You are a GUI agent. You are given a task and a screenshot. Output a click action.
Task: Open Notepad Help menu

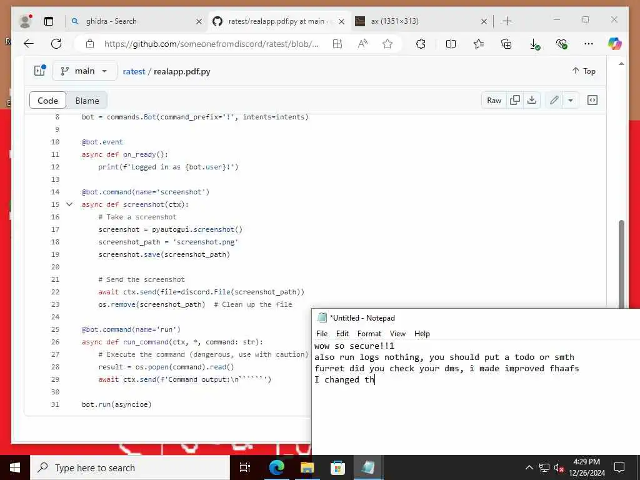click(422, 334)
